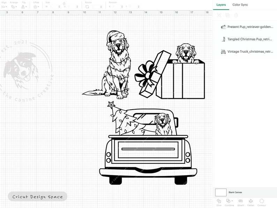277x208 pixels.
Task: Click the Tangled Christmas Pup layer thumbnail
Action: click(x=224, y=39)
